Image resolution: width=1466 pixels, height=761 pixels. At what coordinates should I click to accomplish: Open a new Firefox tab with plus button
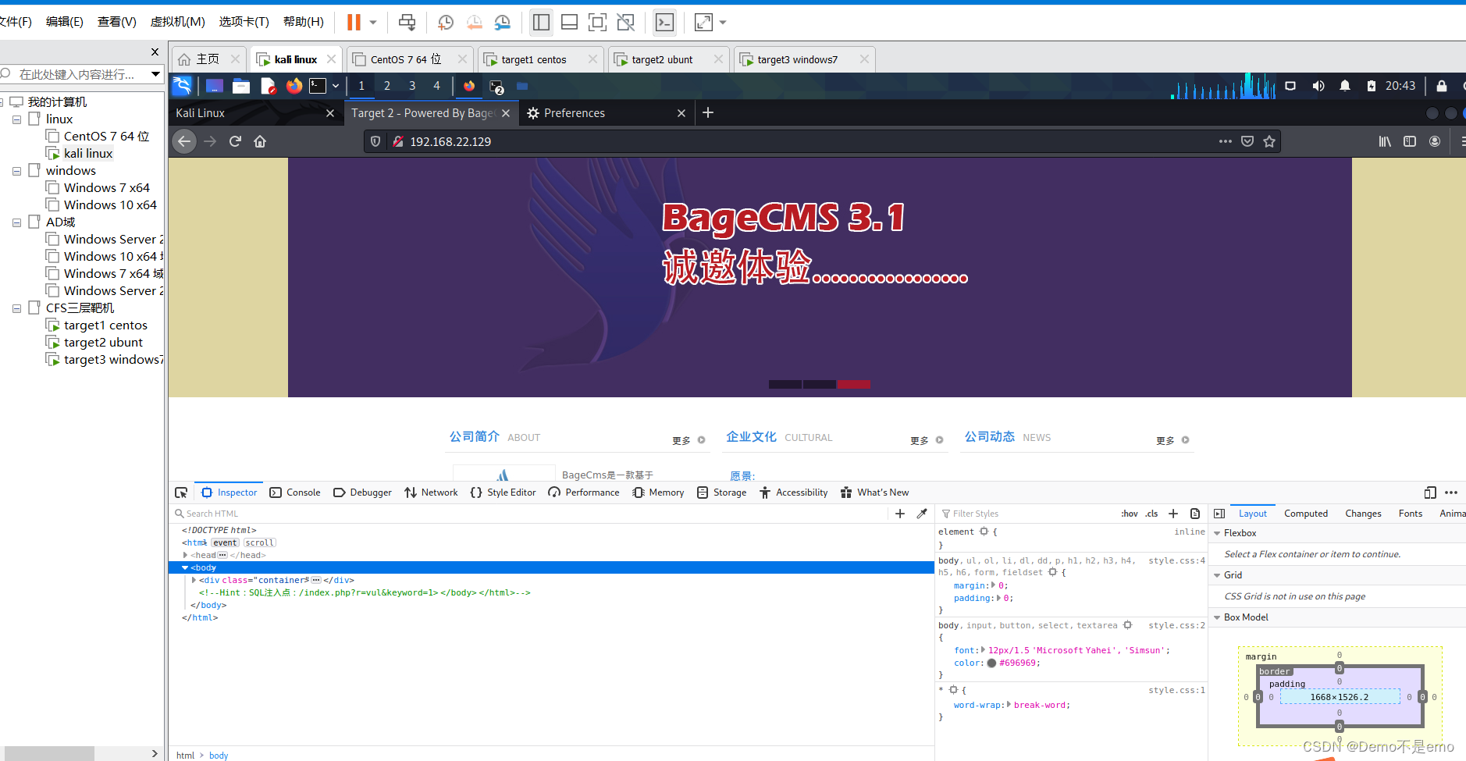pos(708,113)
